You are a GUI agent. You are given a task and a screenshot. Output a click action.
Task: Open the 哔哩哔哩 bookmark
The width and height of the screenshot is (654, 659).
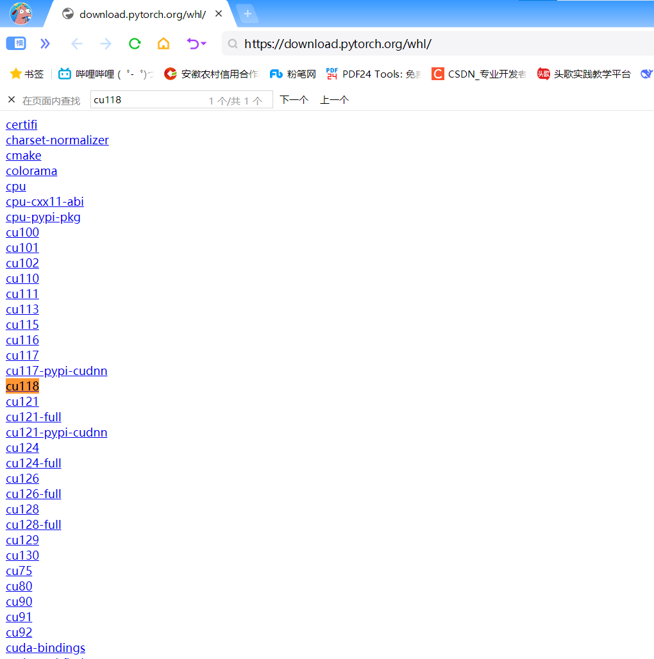click(106, 74)
